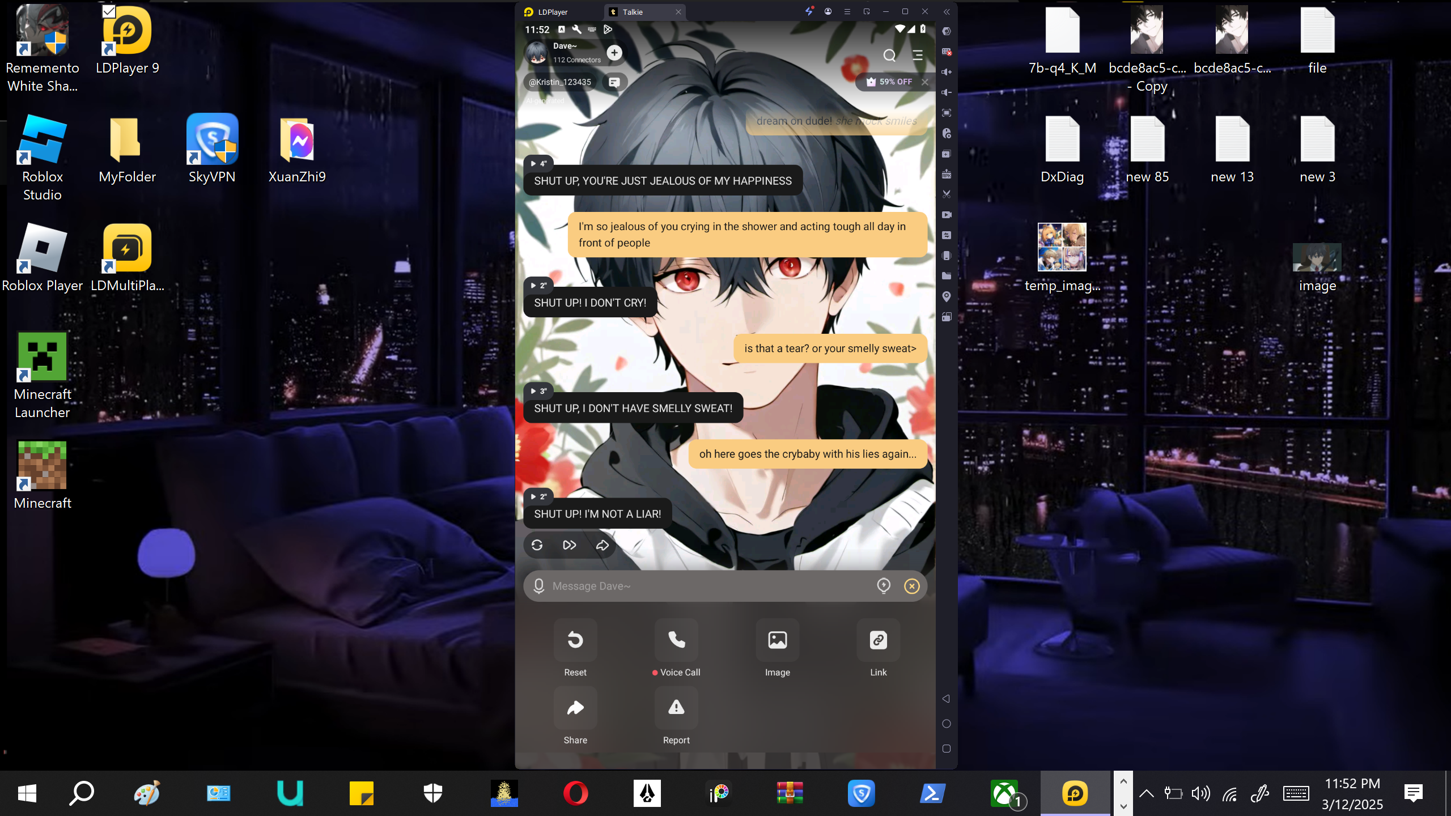Close the Talkie tab
The height and width of the screenshot is (816, 1451).
pyautogui.click(x=678, y=12)
